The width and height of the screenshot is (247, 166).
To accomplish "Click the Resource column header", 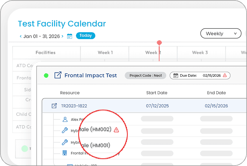I will point(70,93).
